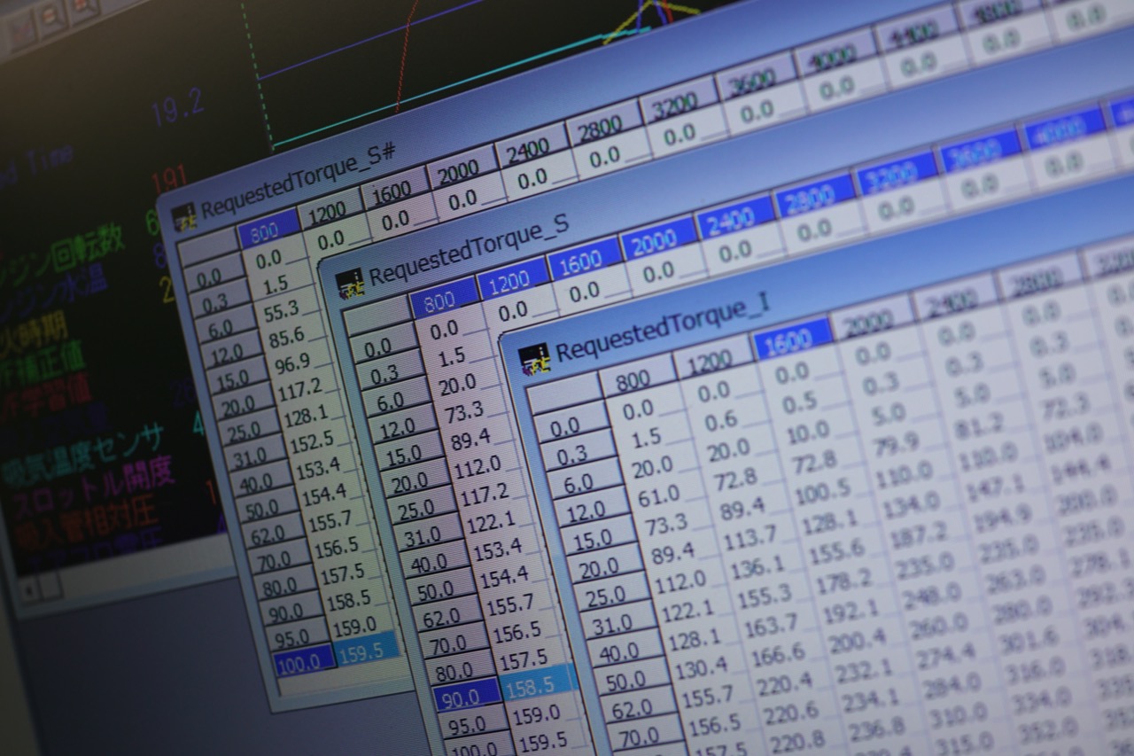Click the 95.0 row header in RequestedTorque_S
The image size is (1134, 756).
point(472,723)
